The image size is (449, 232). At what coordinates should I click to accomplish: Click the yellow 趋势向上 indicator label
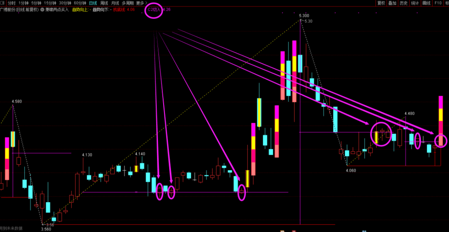coord(81,10)
